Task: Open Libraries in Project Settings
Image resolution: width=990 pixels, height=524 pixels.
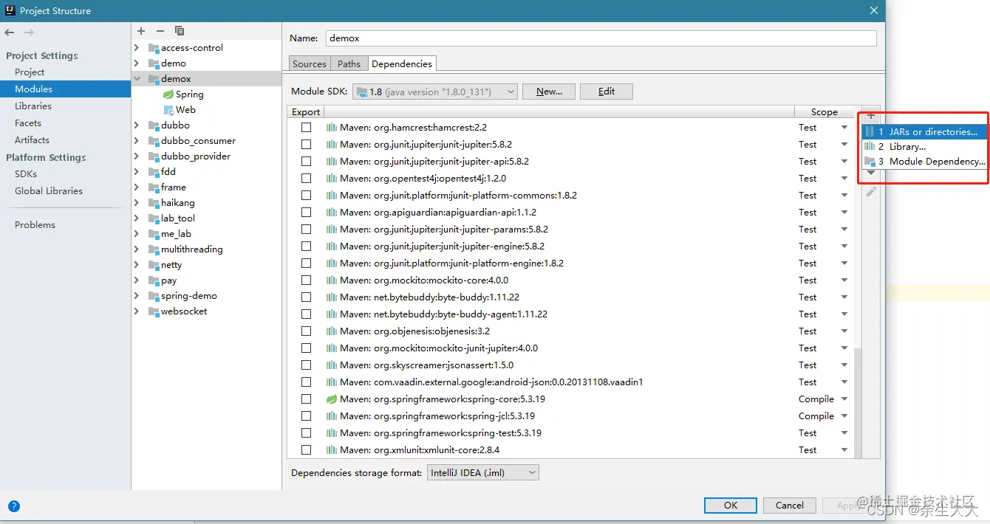Action: point(33,106)
